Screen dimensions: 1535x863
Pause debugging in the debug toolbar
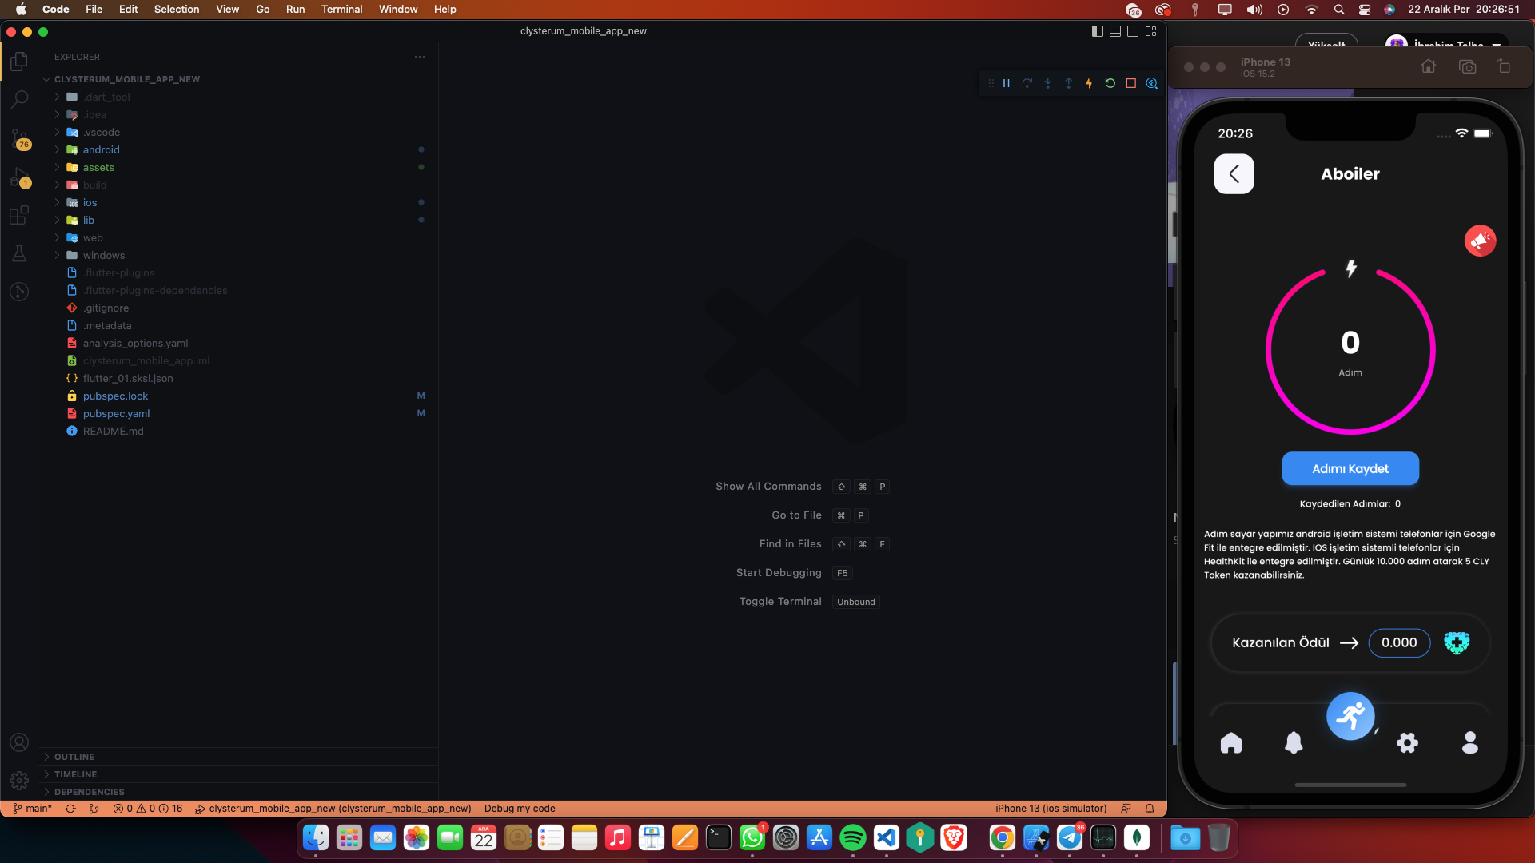click(1007, 83)
